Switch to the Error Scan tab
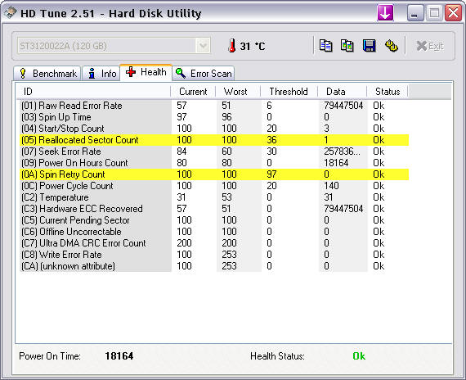Image resolution: width=466 pixels, height=380 pixels. click(x=204, y=73)
